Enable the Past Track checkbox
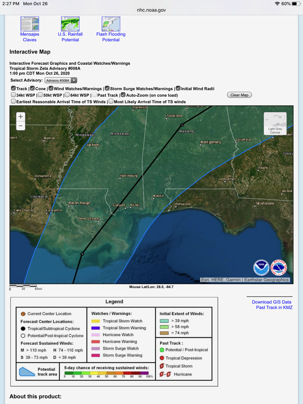 [94, 95]
